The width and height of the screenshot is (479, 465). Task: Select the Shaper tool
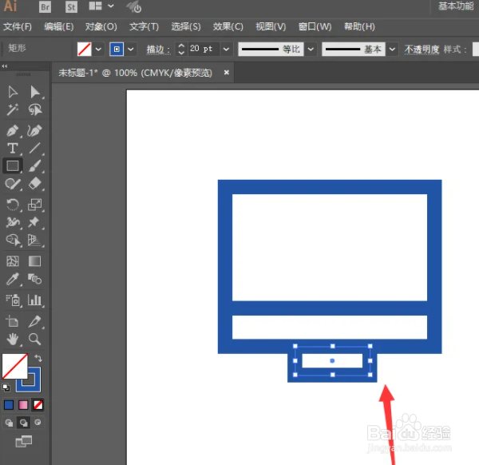tap(13, 184)
